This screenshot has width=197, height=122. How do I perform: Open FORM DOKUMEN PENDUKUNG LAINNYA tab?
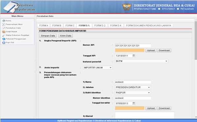tap(149, 25)
